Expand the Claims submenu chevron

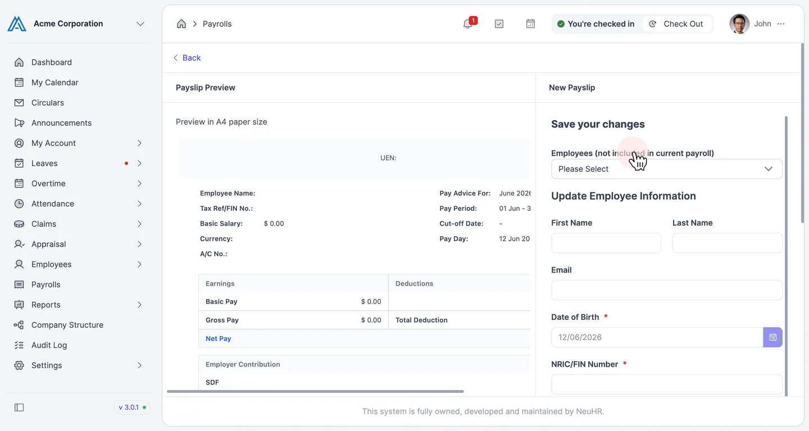(139, 224)
